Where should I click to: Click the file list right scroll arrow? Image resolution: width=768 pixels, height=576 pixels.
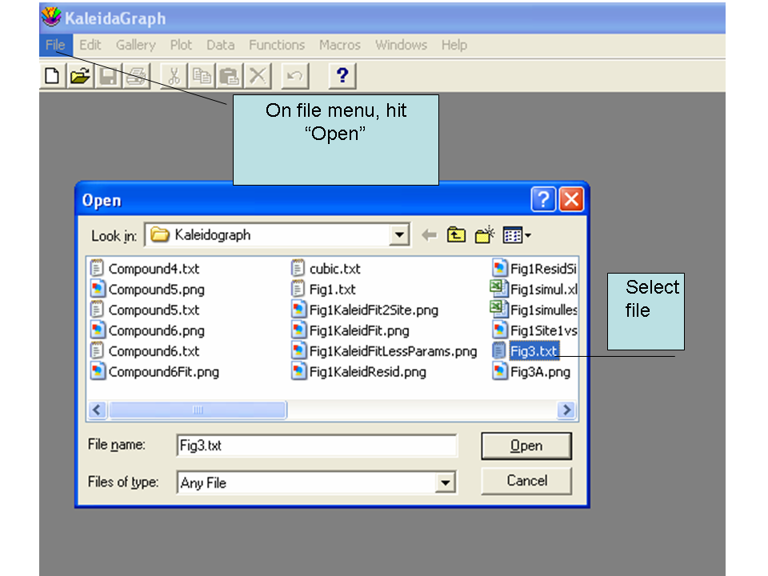(x=566, y=410)
